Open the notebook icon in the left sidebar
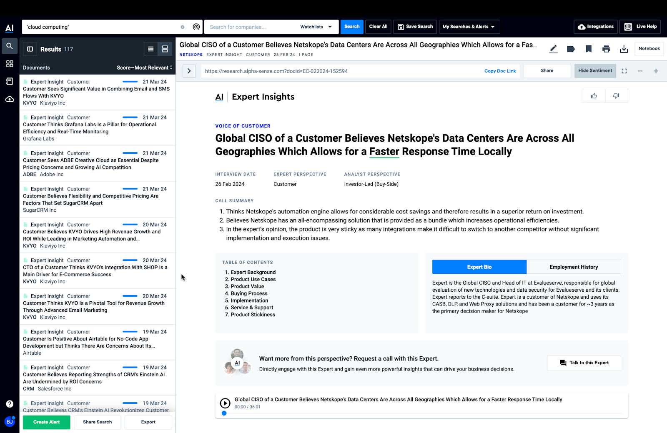Viewport: 667px width, 433px height. click(x=10, y=81)
